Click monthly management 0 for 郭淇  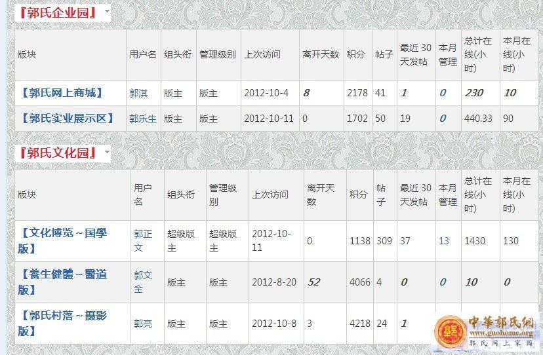pos(443,93)
